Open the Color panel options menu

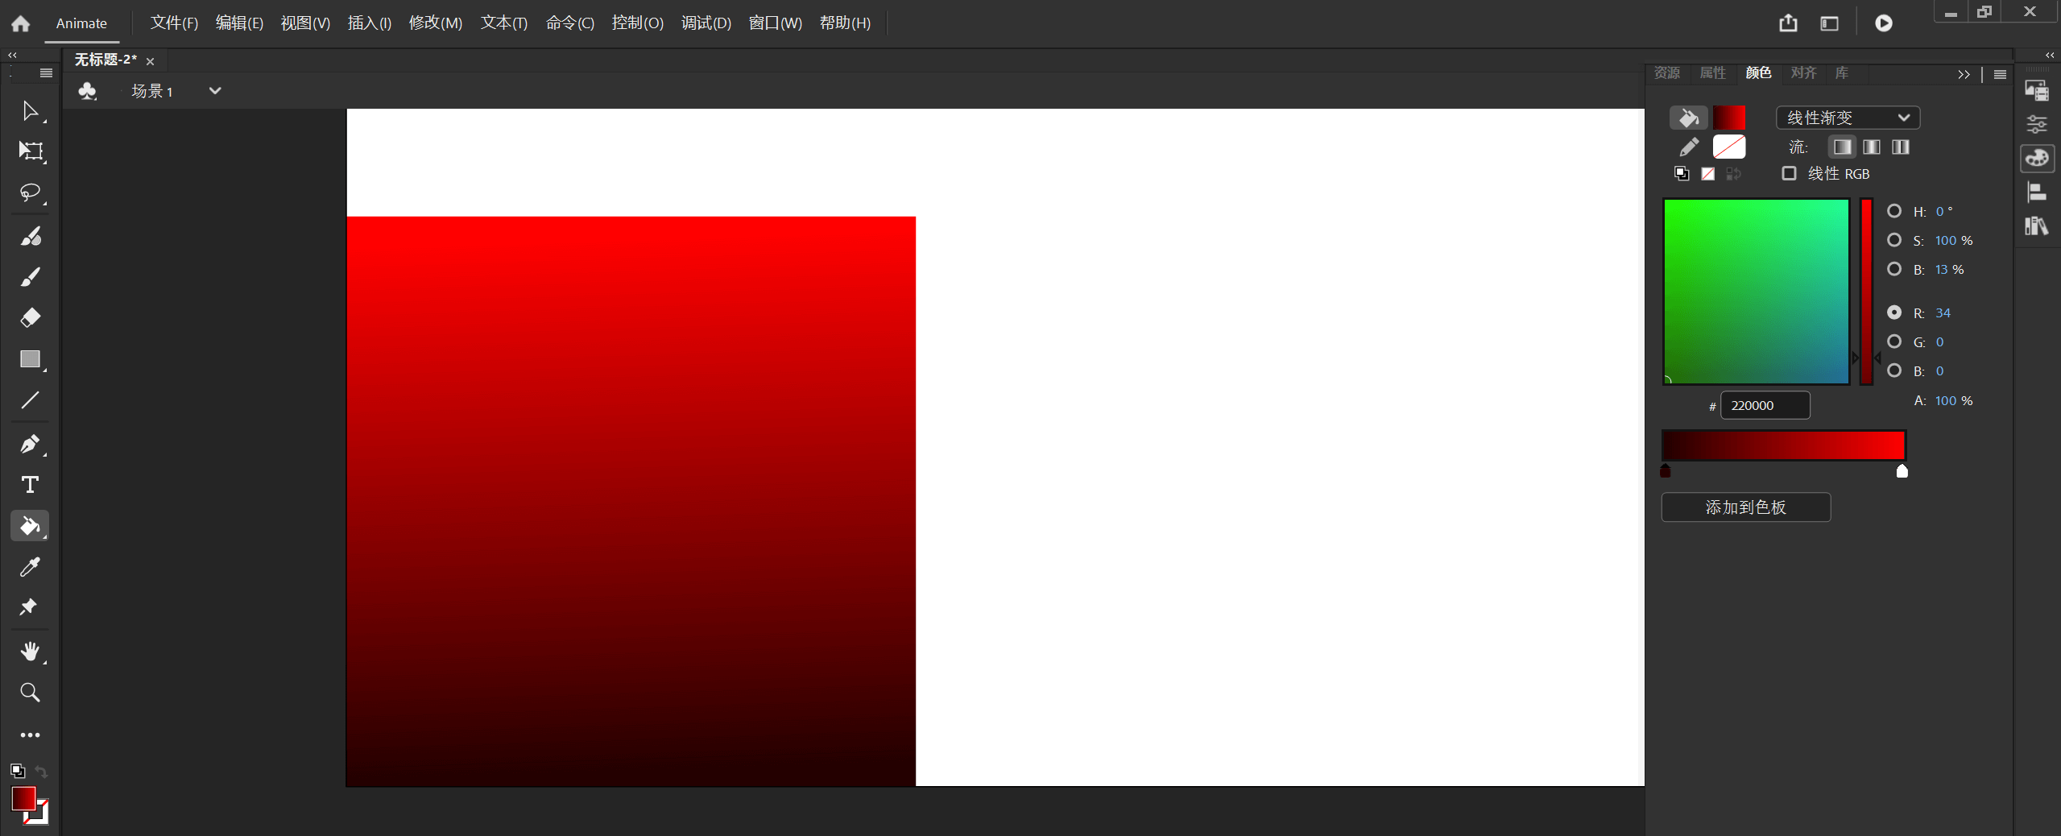2000,74
